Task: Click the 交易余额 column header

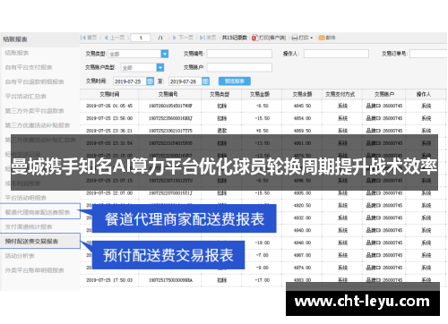Action: 302,94
